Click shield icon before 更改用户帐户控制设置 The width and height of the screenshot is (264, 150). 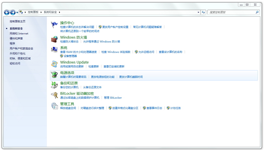100,27
